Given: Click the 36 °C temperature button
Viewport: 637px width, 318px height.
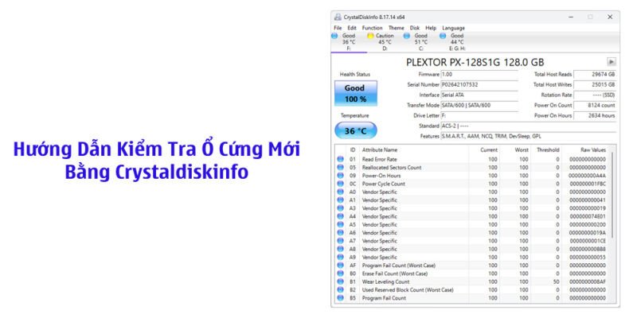Looking at the screenshot, I should tap(355, 131).
